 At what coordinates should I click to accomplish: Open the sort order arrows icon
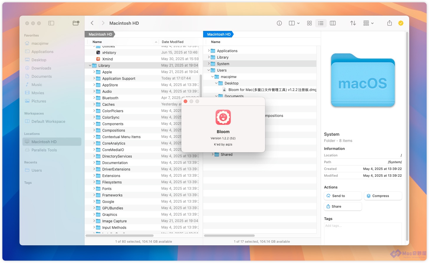(x=353, y=23)
